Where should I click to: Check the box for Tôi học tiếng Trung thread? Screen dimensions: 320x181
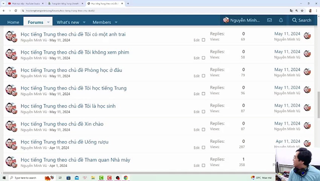point(204,94)
